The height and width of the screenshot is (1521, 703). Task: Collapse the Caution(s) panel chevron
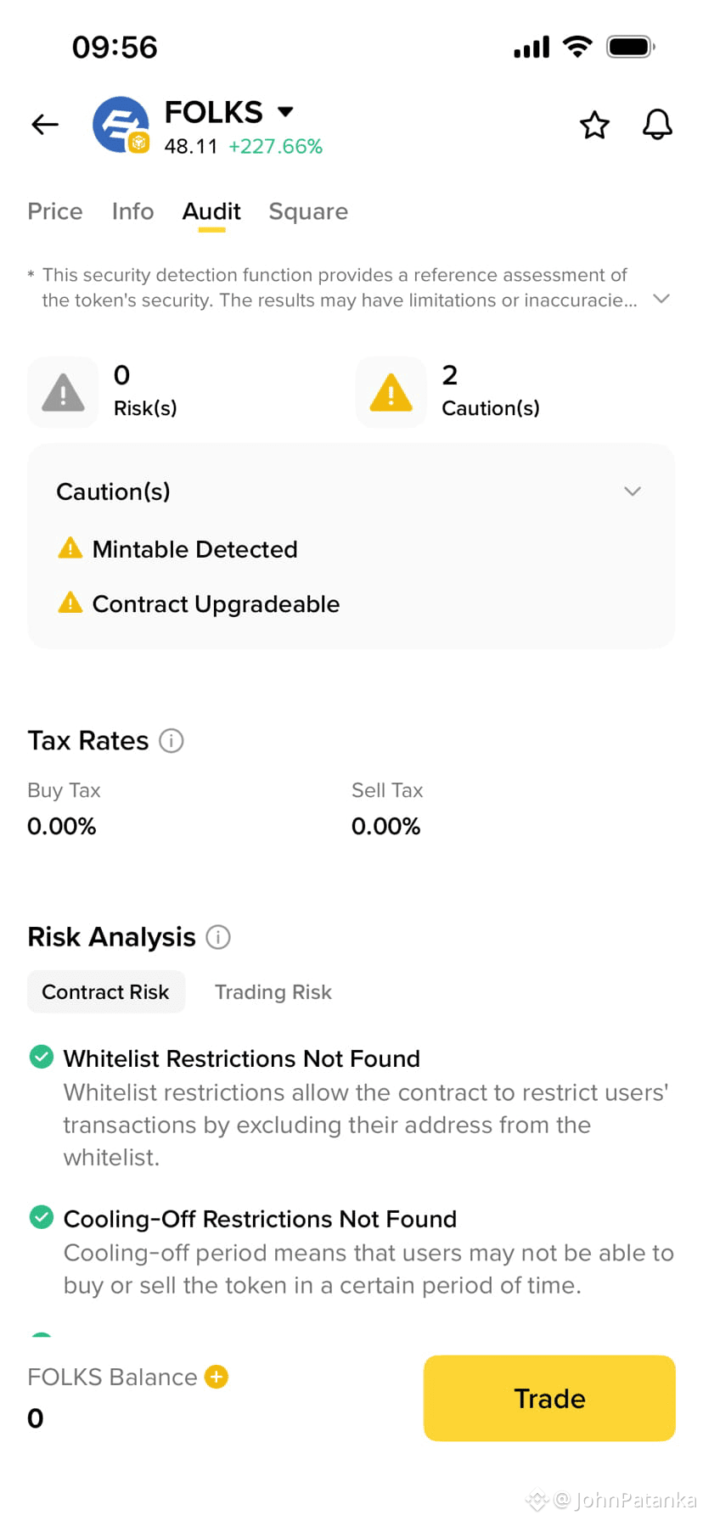click(633, 491)
